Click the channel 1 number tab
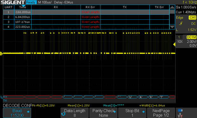 (x=179, y=37)
